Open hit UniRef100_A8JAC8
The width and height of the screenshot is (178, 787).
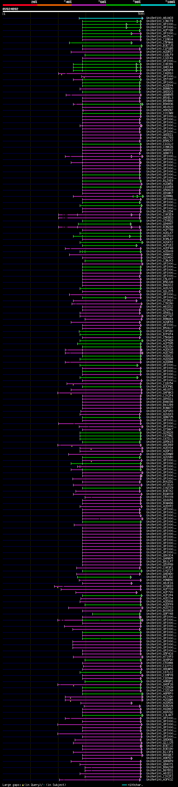[x=160, y=18]
